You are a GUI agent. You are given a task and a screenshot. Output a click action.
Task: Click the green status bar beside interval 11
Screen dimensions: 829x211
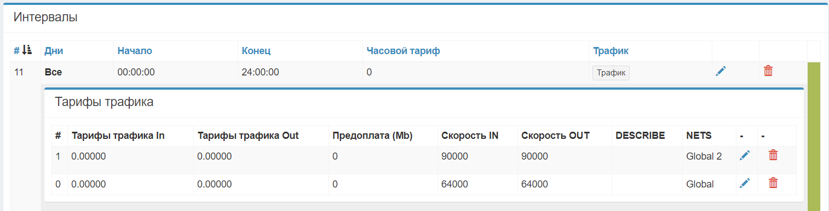pos(814,136)
